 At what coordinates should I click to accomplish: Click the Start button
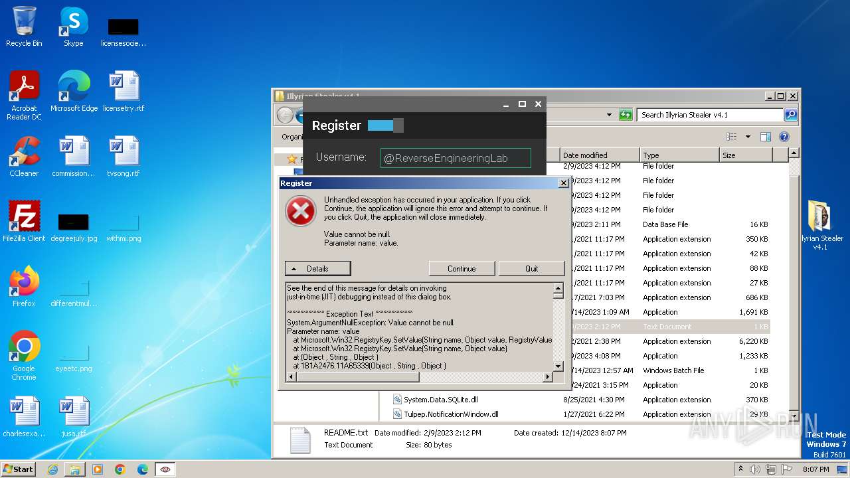coord(19,469)
